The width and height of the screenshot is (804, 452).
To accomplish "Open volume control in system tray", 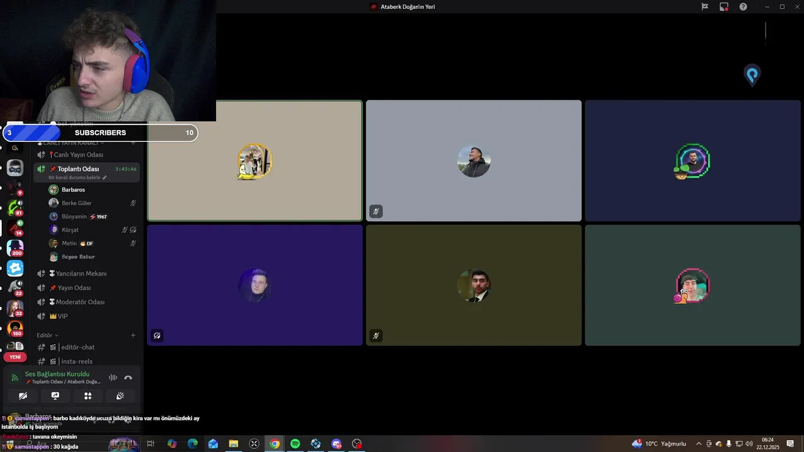I will [749, 444].
